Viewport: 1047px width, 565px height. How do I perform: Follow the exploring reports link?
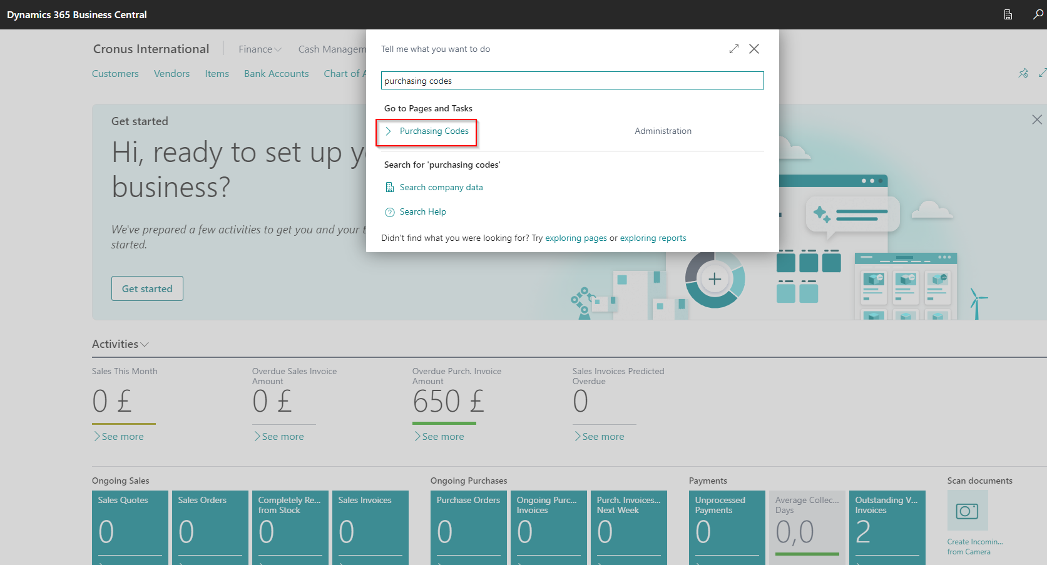(x=653, y=238)
